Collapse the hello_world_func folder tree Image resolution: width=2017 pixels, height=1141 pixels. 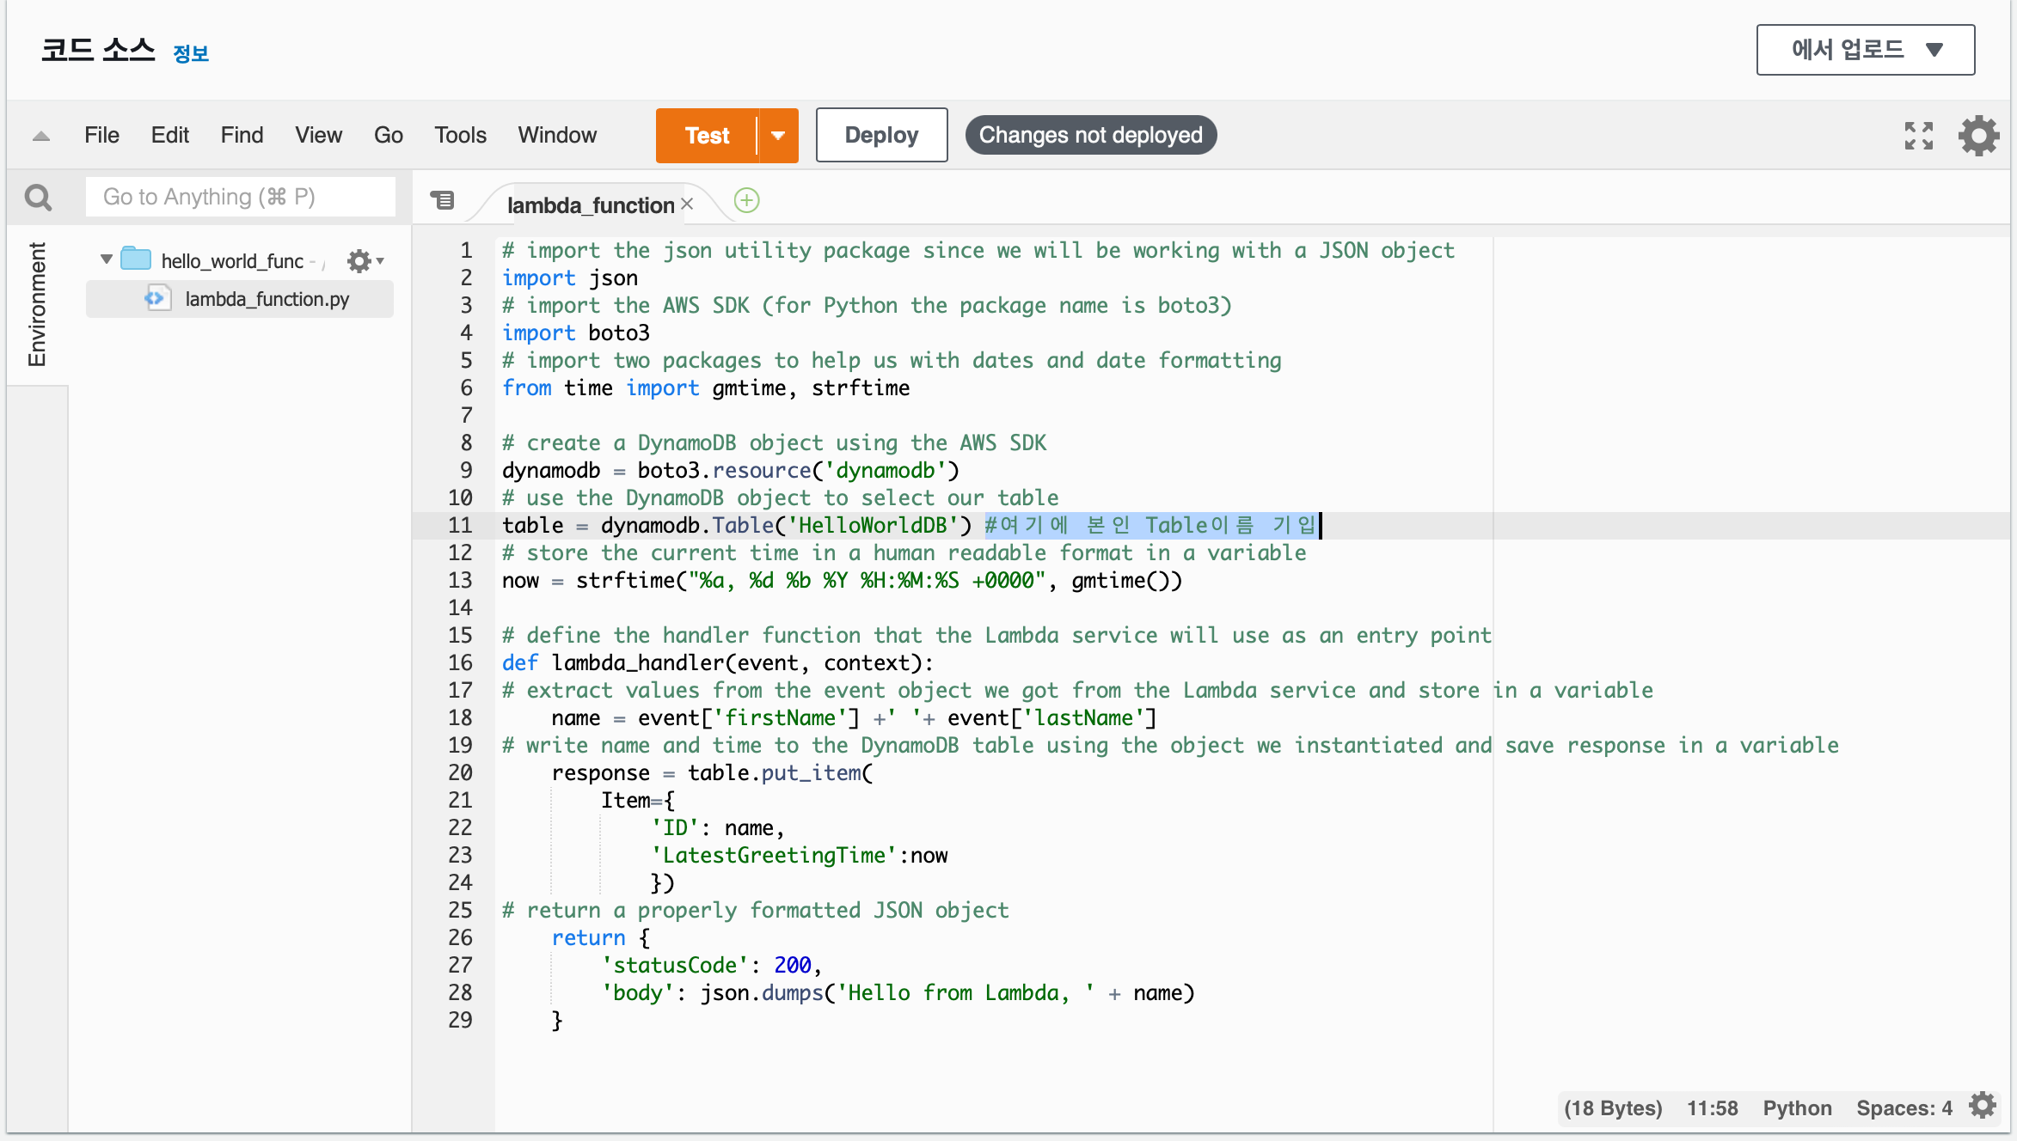coord(107,259)
